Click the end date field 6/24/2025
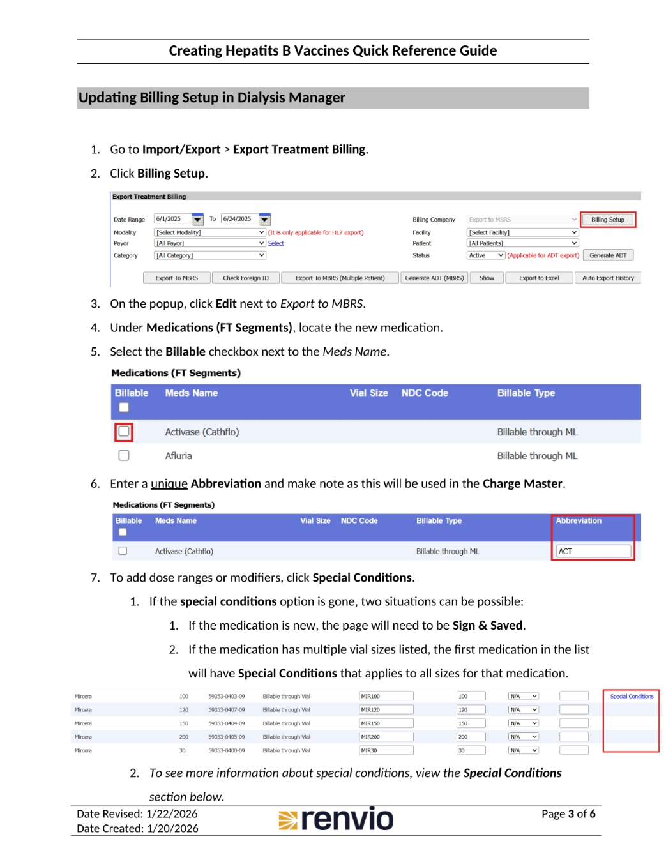Image resolution: width=666 pixels, height=862 pixels. click(x=239, y=219)
